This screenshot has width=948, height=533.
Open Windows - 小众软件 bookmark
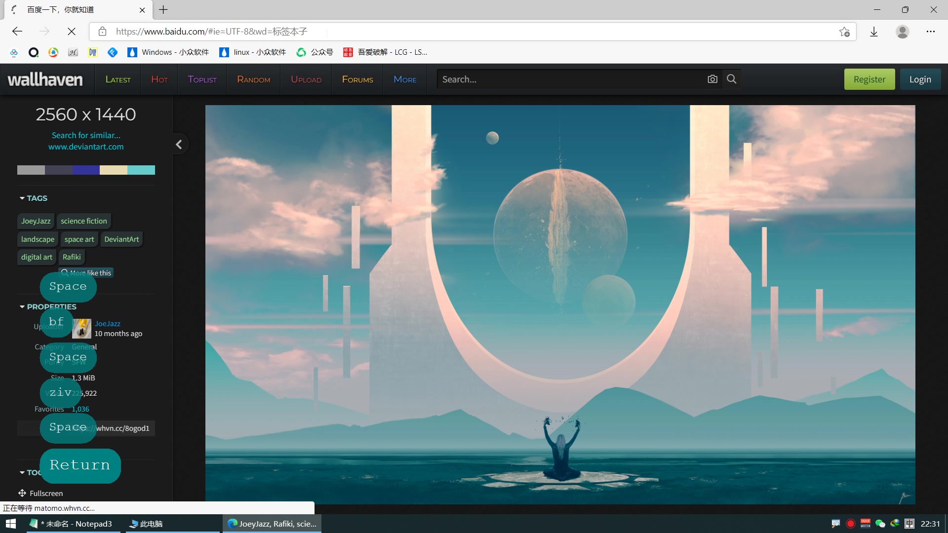click(168, 52)
